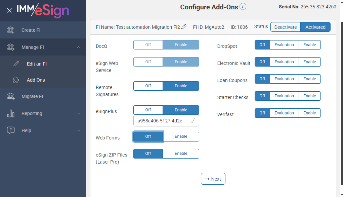Enable the Web Forms add-on
The height and width of the screenshot is (197, 344).
[181, 136]
